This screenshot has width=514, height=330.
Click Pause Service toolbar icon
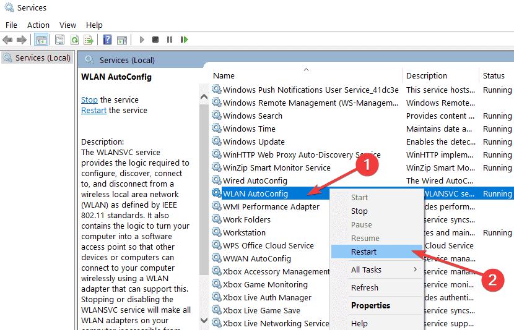pos(170,40)
